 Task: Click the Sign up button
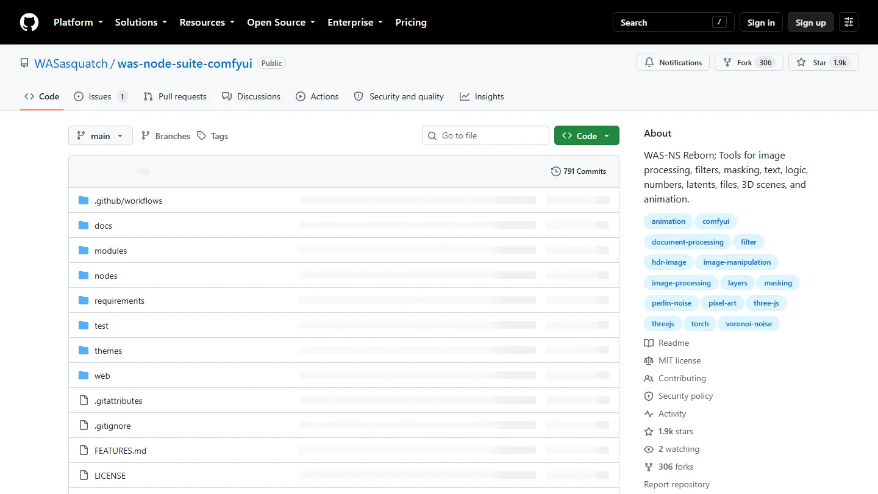[810, 23]
